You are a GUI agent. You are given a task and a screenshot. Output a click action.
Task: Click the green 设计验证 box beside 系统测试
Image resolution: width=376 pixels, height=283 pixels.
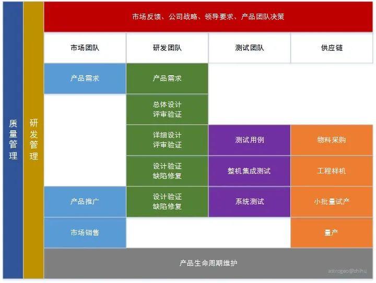167,202
